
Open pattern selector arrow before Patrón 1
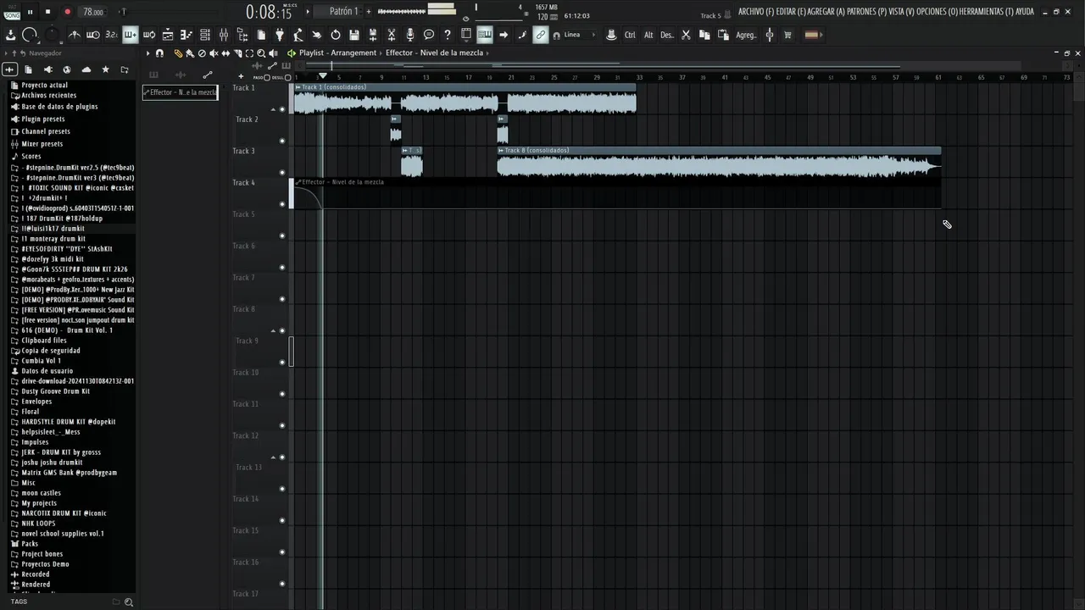[308, 12]
